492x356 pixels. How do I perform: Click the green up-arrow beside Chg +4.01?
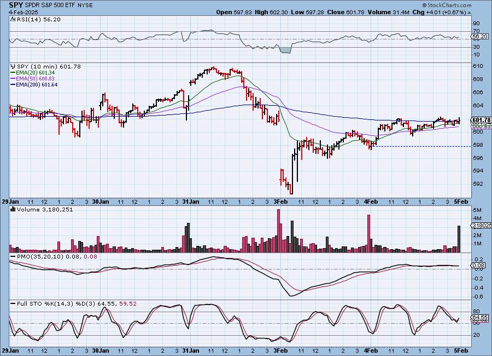[469, 13]
